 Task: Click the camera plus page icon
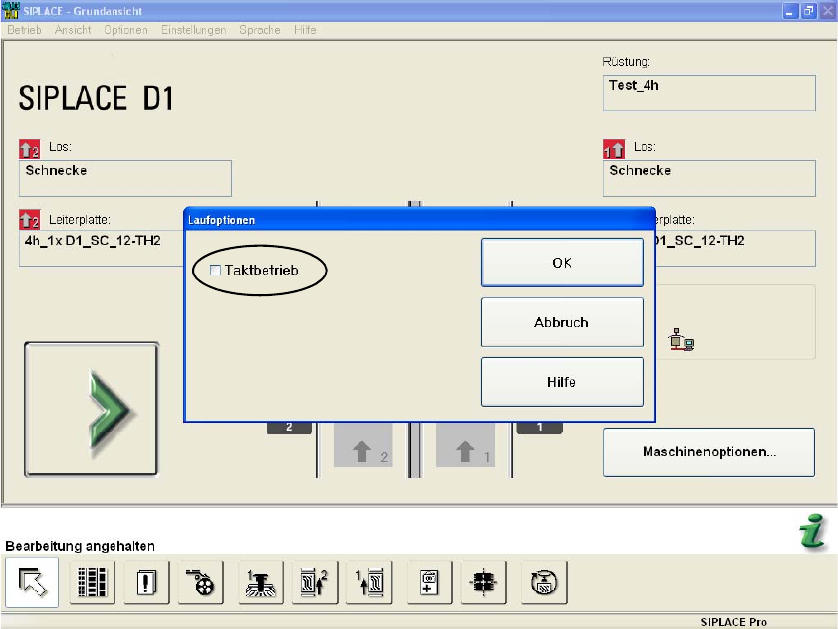click(429, 583)
